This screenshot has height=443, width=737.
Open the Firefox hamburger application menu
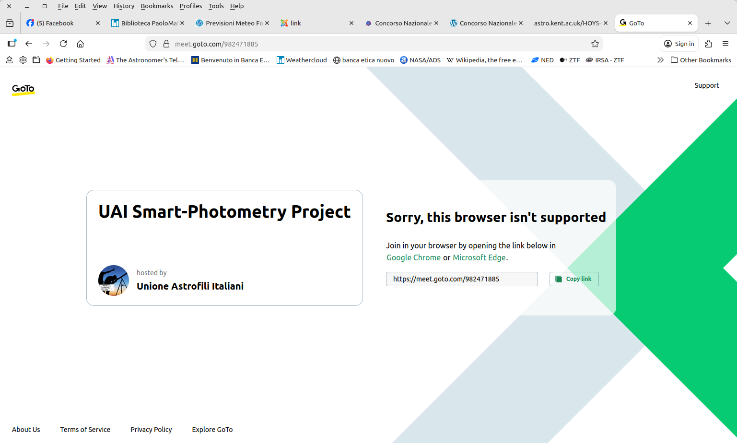tap(725, 44)
